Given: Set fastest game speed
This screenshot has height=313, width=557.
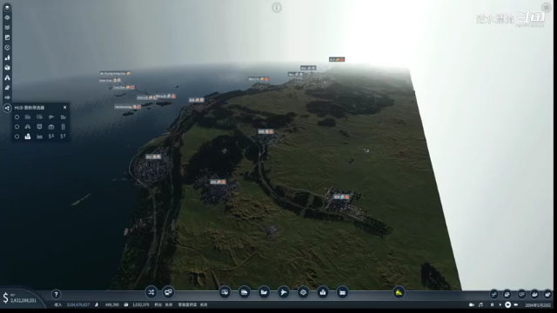Looking at the screenshot, I should click(x=516, y=304).
